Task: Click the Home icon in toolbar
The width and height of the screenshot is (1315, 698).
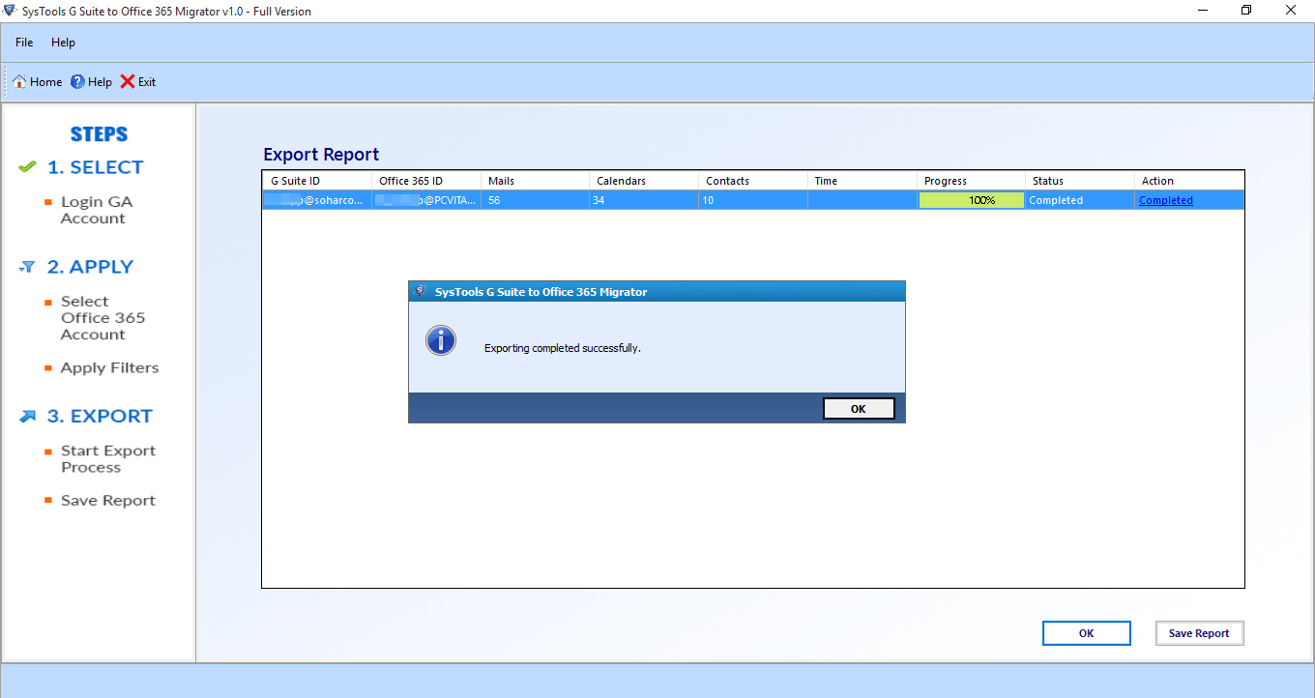Action: point(19,82)
